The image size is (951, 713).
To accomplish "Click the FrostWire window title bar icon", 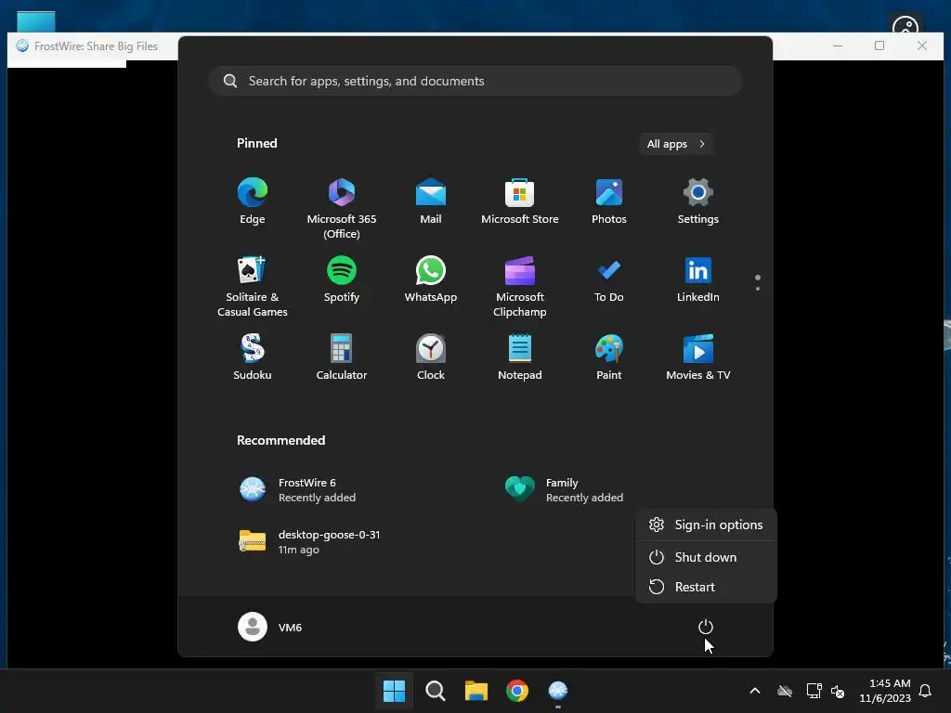I will [22, 46].
